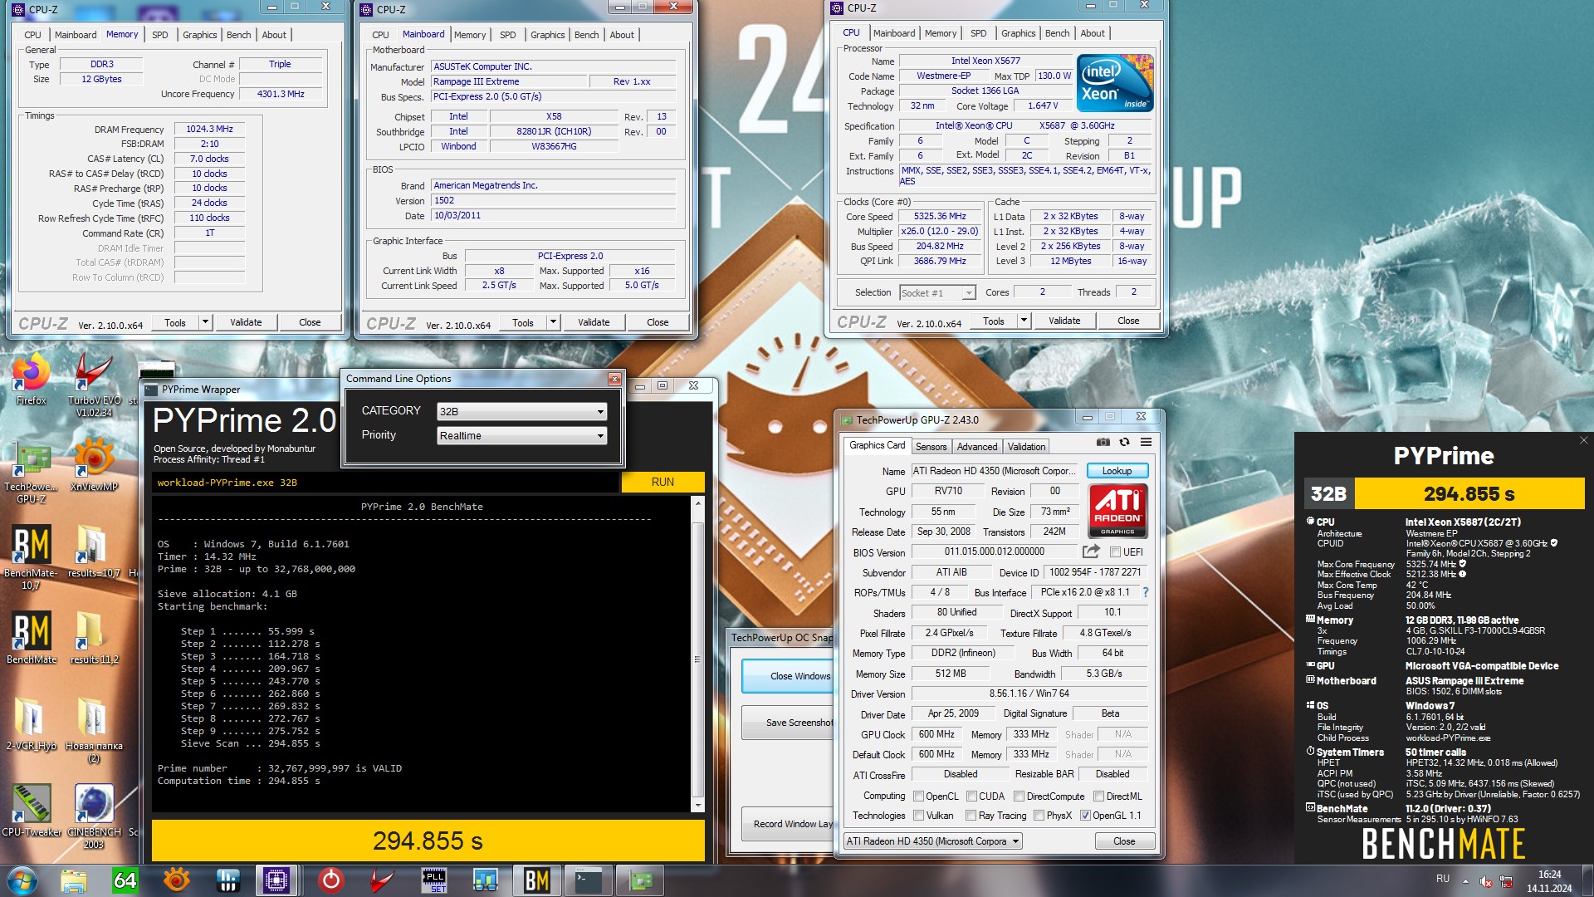Open Advanced tab in GPU-Z
The height and width of the screenshot is (897, 1594).
tap(977, 447)
